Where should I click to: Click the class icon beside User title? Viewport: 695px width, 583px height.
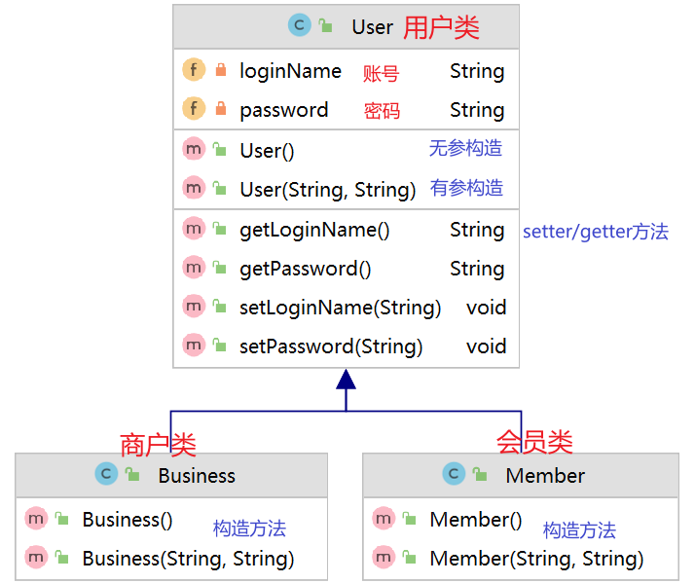tap(300, 26)
